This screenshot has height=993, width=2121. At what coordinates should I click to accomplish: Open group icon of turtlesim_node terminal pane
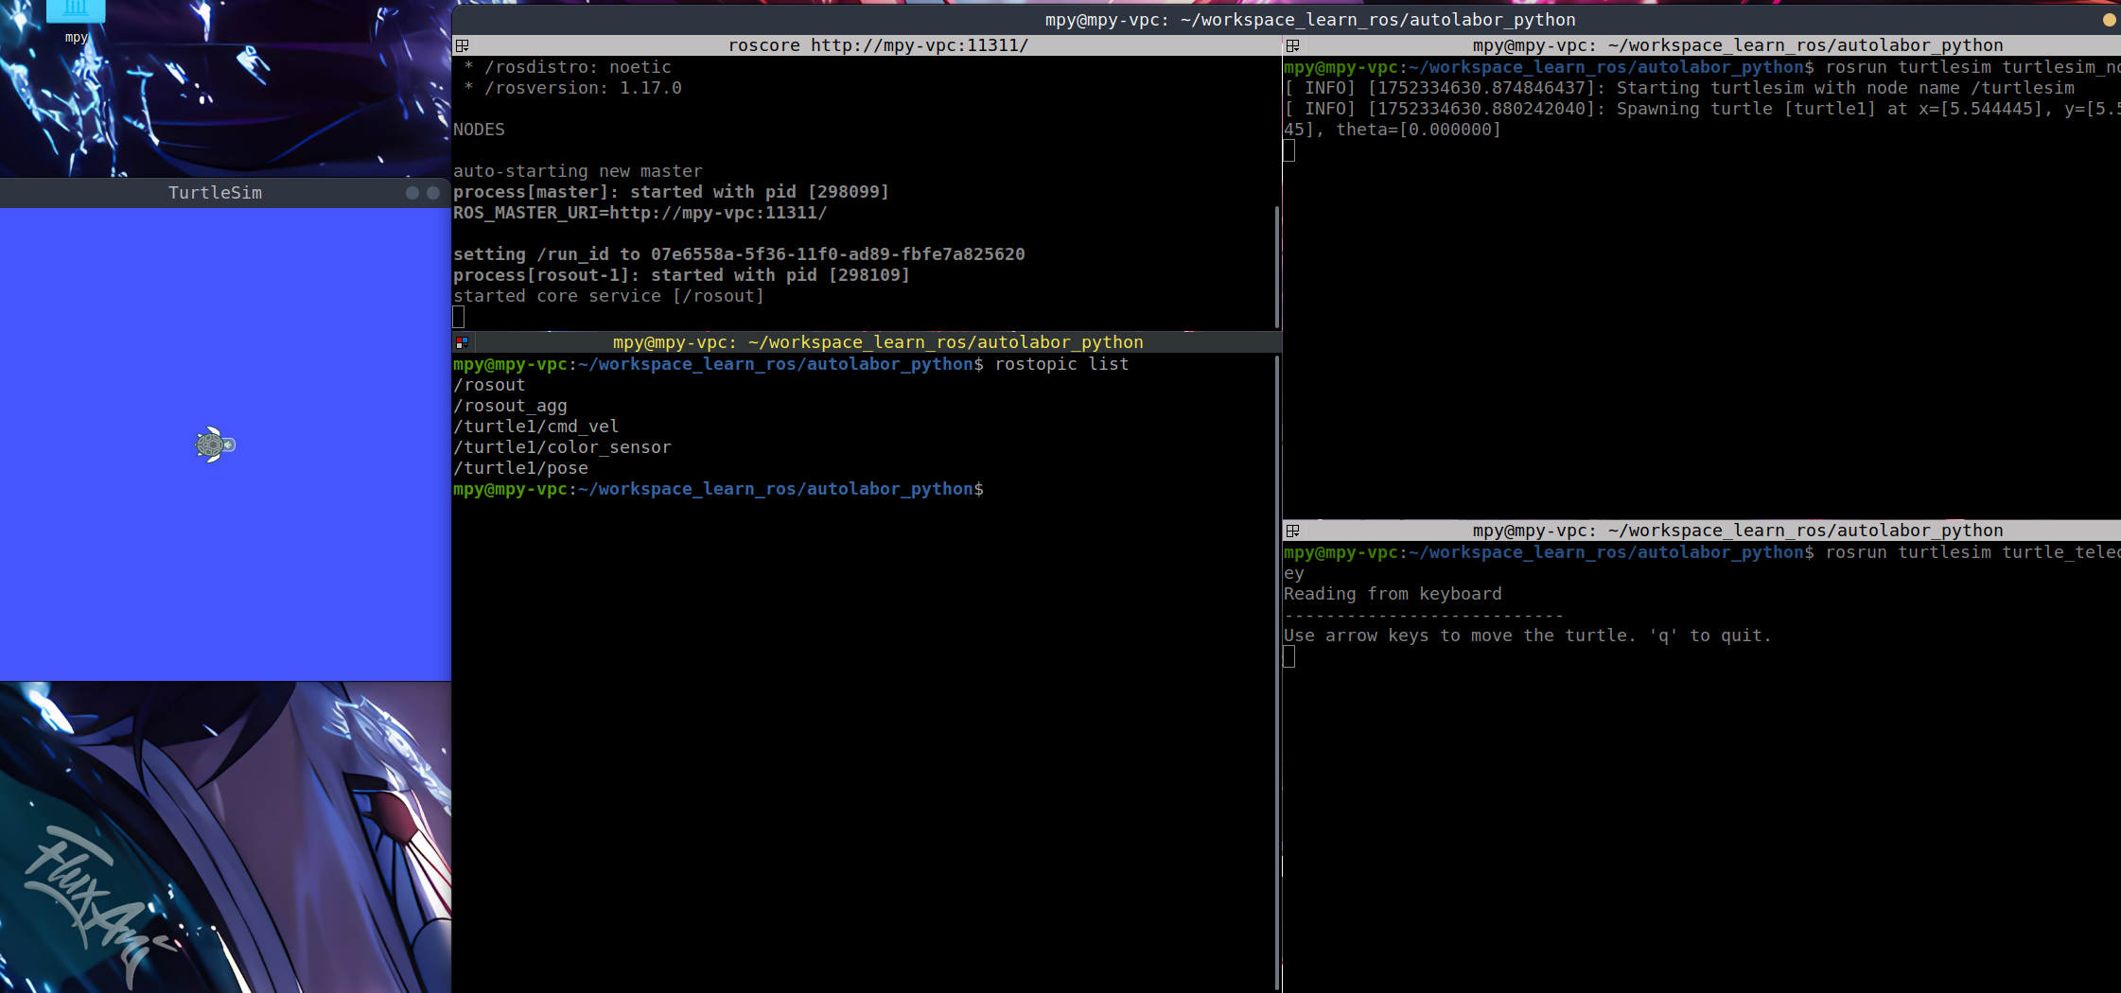(1292, 45)
